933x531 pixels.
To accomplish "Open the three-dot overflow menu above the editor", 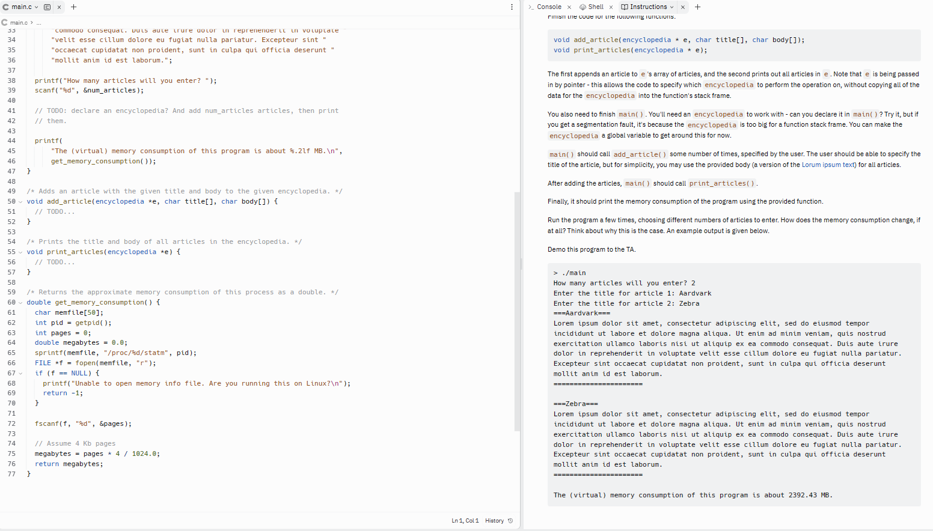I will 512,7.
